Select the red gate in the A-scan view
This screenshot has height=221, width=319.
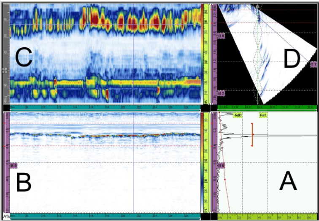[252, 135]
